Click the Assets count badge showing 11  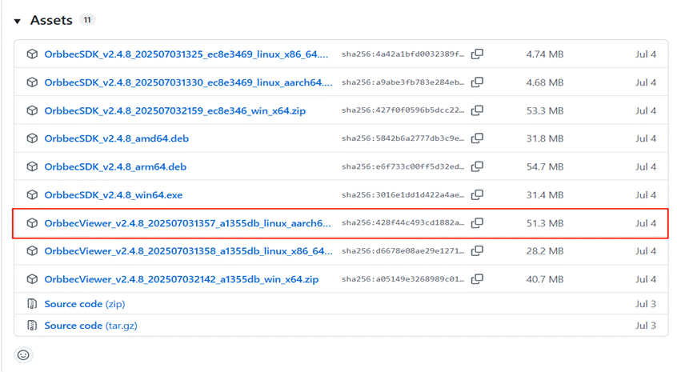point(87,20)
